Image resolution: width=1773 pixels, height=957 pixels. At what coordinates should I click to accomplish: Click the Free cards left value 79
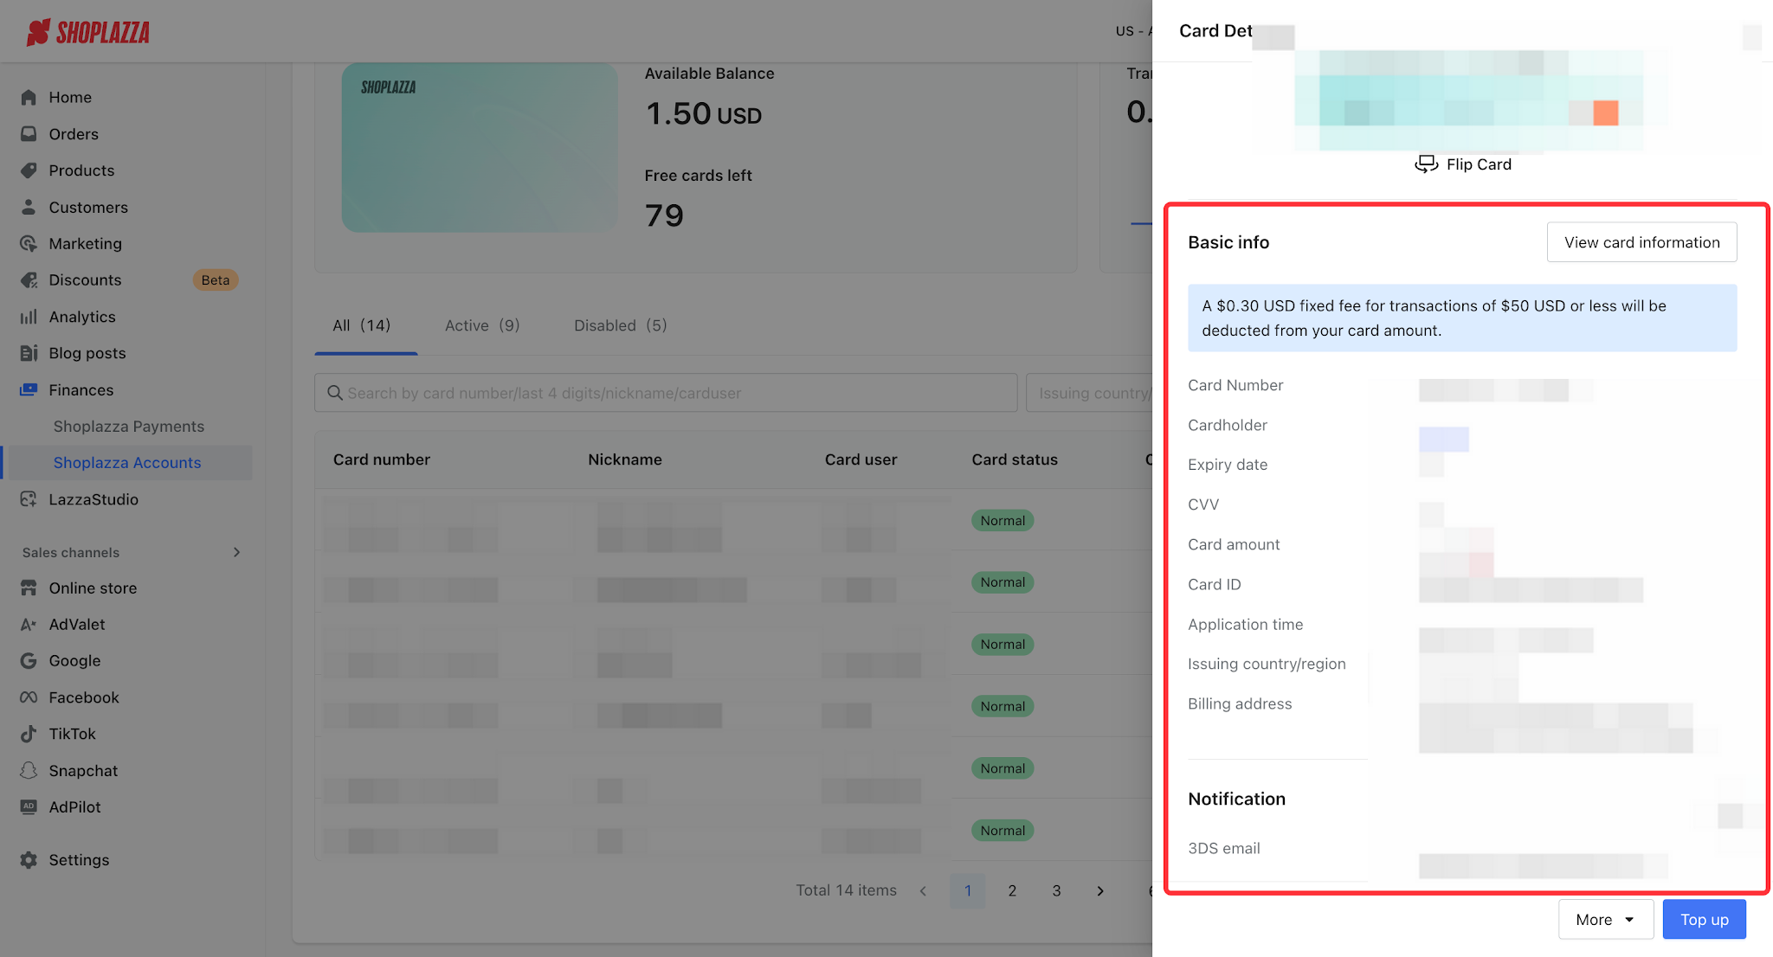pos(664,215)
